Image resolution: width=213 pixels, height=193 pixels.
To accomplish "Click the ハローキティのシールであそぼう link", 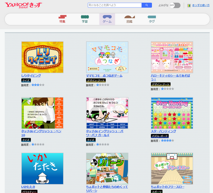I will pos(170,78).
